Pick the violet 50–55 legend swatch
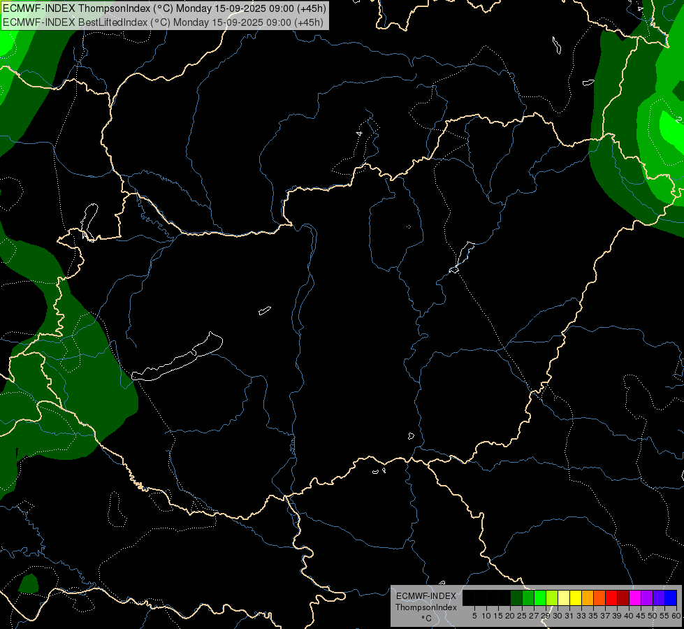The width and height of the screenshot is (684, 629). tap(659, 598)
